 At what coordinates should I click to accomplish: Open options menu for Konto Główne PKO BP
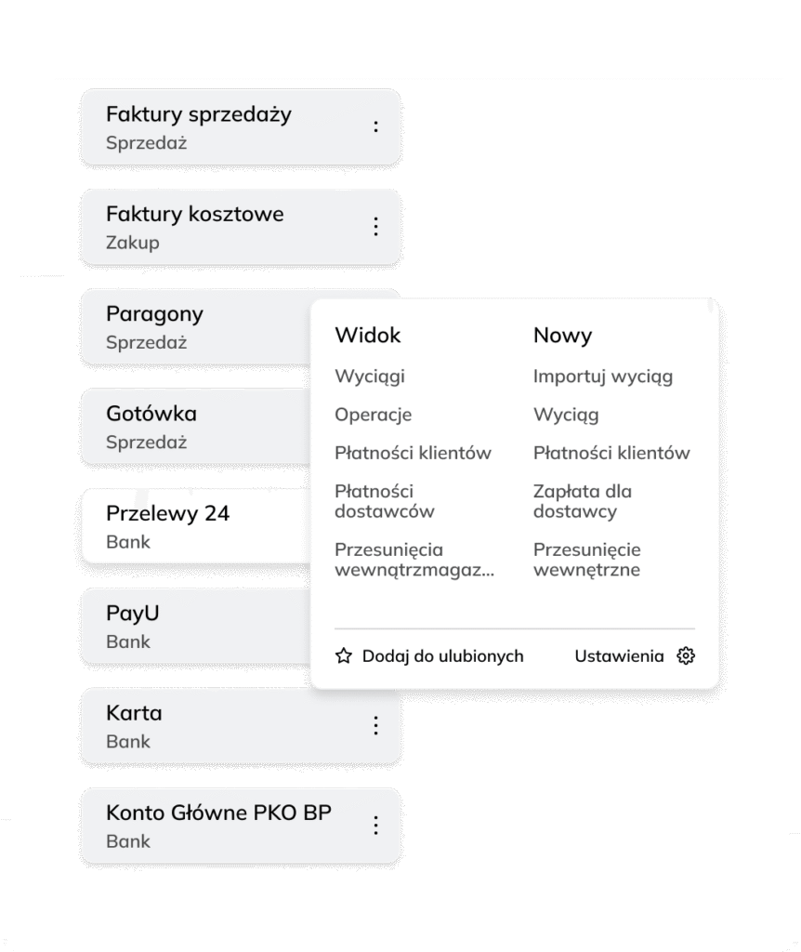click(375, 826)
